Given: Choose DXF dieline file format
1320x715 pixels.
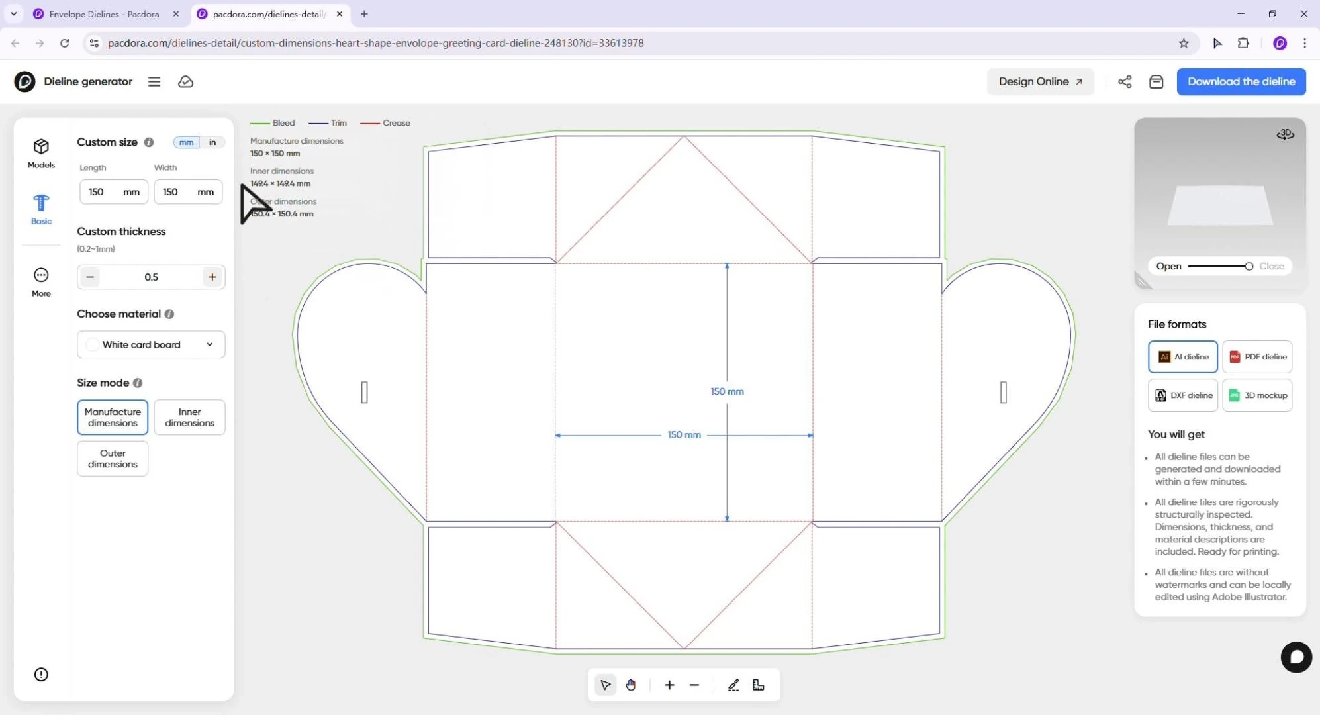Looking at the screenshot, I should 1183,395.
